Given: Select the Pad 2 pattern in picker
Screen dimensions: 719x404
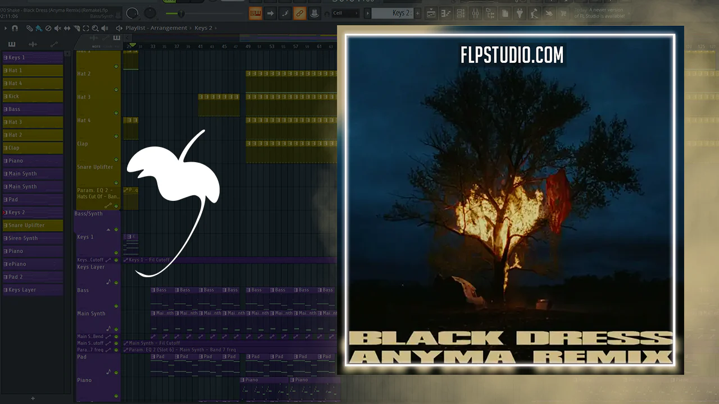Looking at the screenshot, I should (x=33, y=277).
